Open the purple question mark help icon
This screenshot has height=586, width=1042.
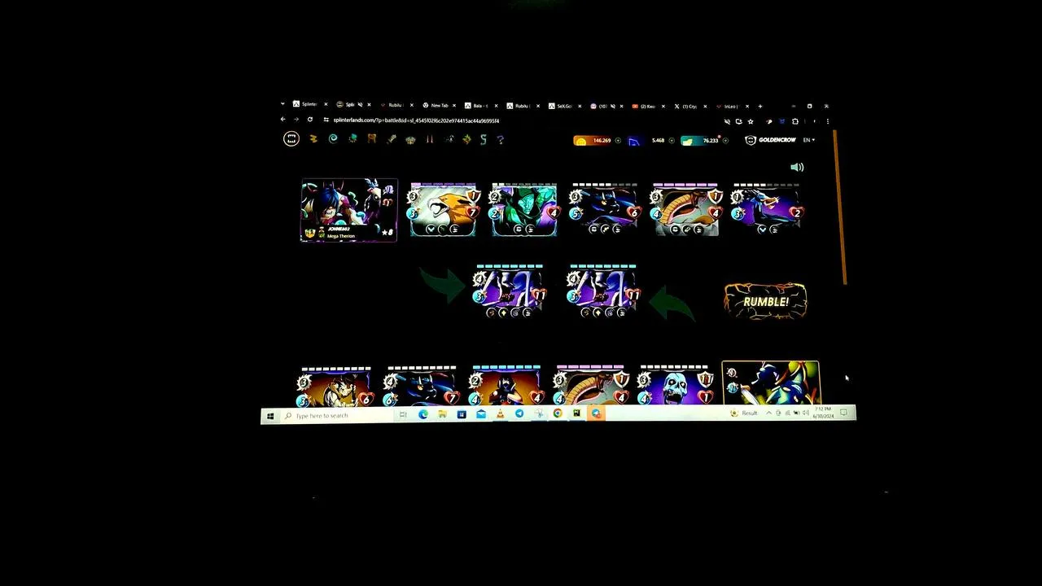[x=501, y=139]
